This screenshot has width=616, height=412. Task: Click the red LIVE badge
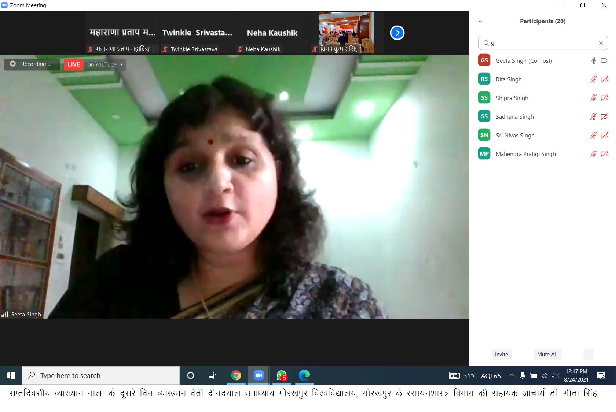point(74,64)
